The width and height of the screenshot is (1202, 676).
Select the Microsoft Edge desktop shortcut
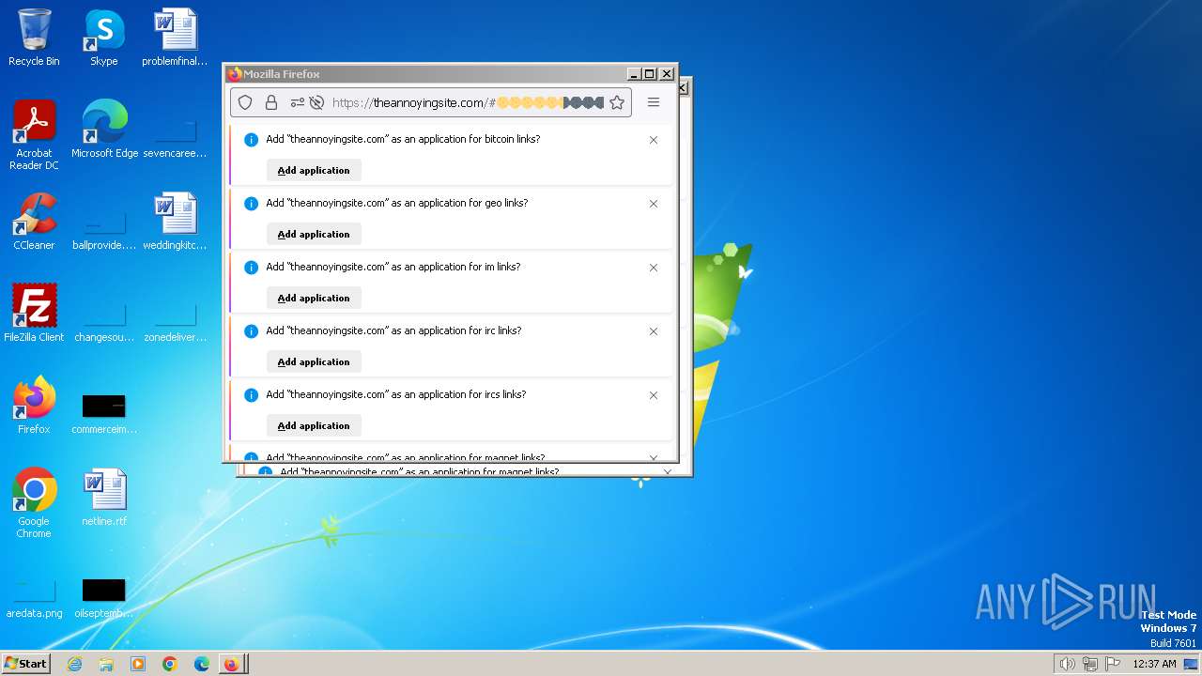[104, 130]
